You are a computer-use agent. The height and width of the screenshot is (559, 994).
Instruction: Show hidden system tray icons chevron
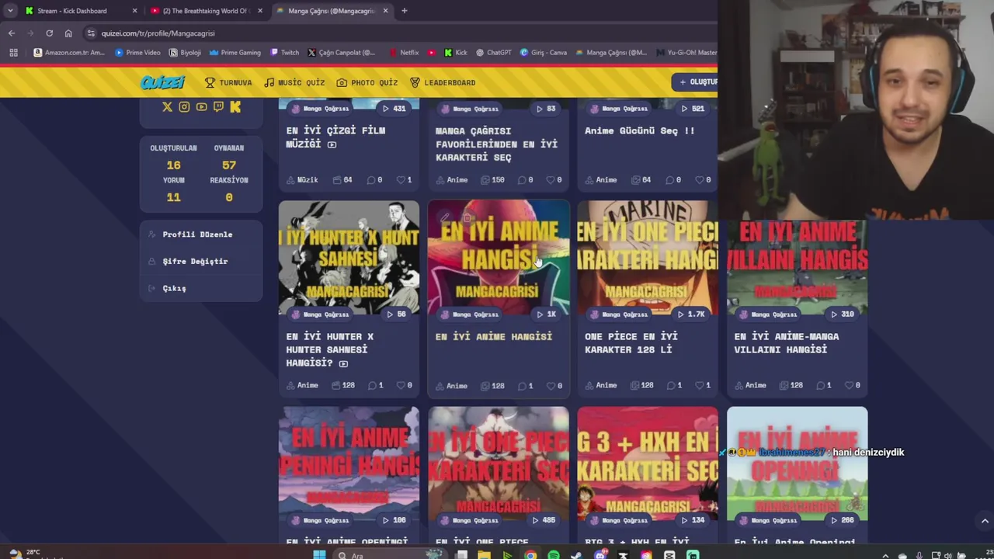(885, 554)
